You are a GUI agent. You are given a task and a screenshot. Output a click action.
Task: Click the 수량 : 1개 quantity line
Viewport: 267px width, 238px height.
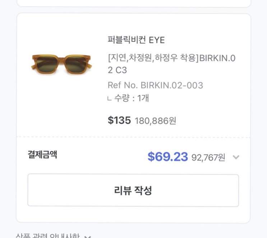pyautogui.click(x=132, y=98)
